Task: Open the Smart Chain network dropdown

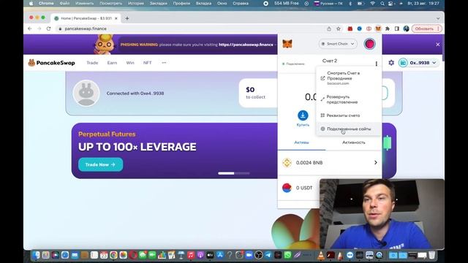Action: pyautogui.click(x=338, y=44)
